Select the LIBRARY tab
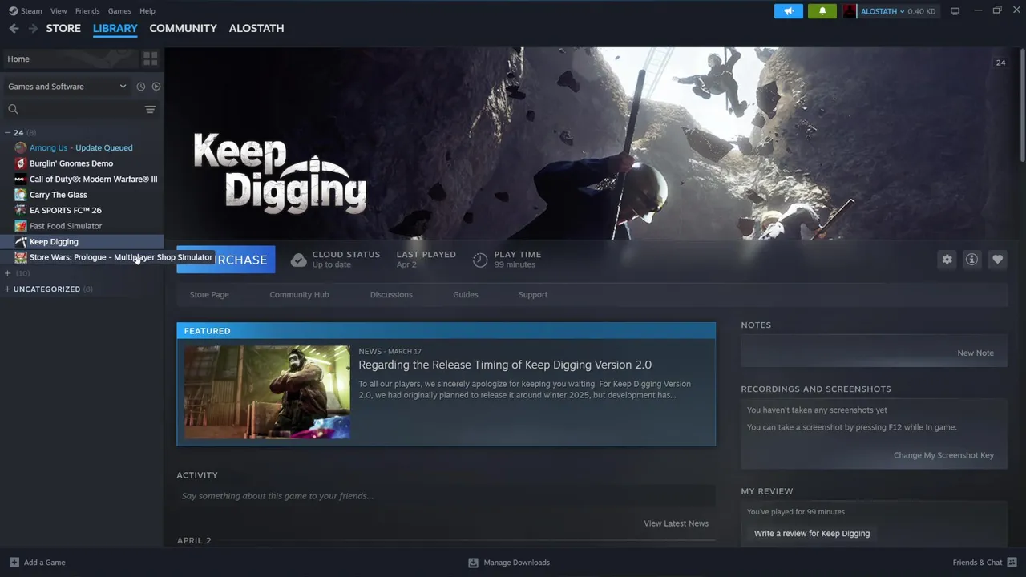Image resolution: width=1026 pixels, height=577 pixels. [115, 28]
